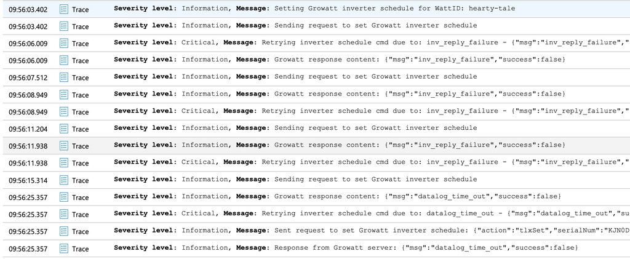Click the Trace icon on the 09:56:15.314 row

63,180
